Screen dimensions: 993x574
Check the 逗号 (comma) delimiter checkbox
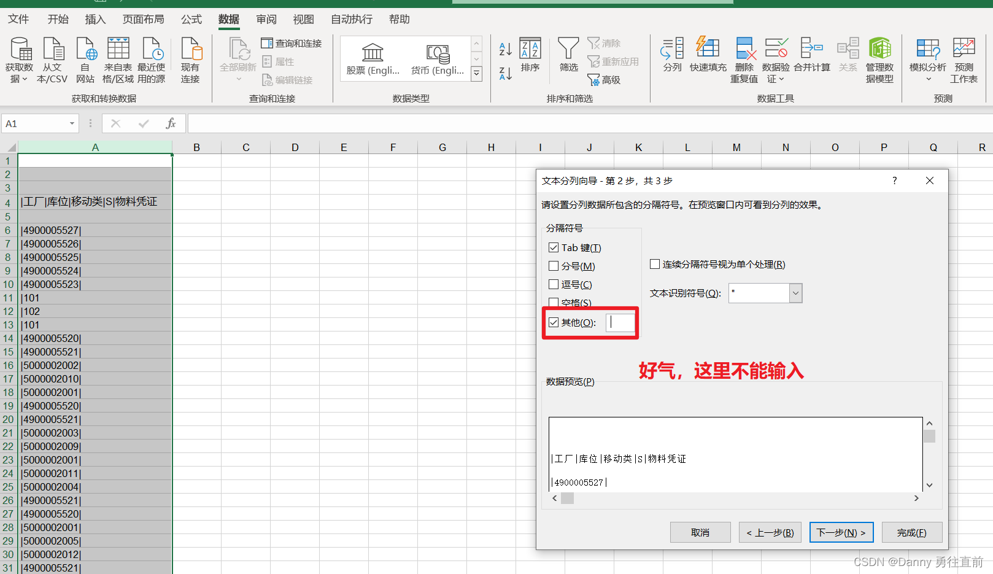pyautogui.click(x=554, y=284)
